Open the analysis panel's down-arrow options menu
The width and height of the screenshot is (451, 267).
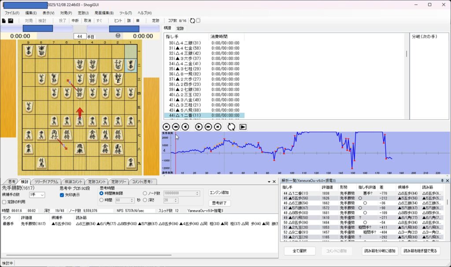click(x=268, y=182)
